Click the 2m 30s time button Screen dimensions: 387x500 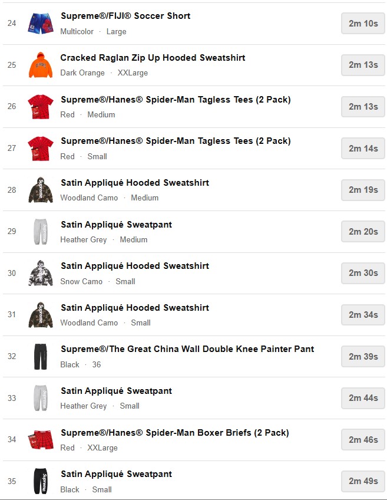[363, 273]
